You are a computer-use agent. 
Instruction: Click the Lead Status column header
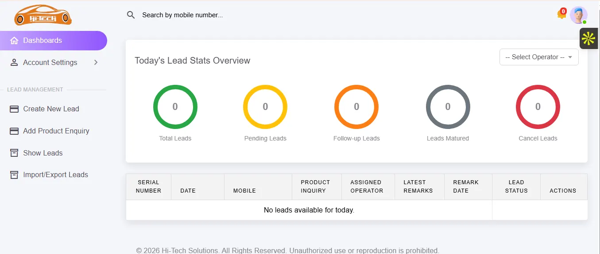click(516, 186)
